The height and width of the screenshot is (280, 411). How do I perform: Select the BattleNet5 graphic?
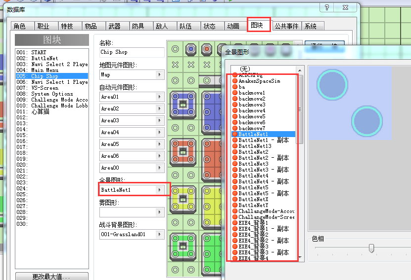click(264, 187)
